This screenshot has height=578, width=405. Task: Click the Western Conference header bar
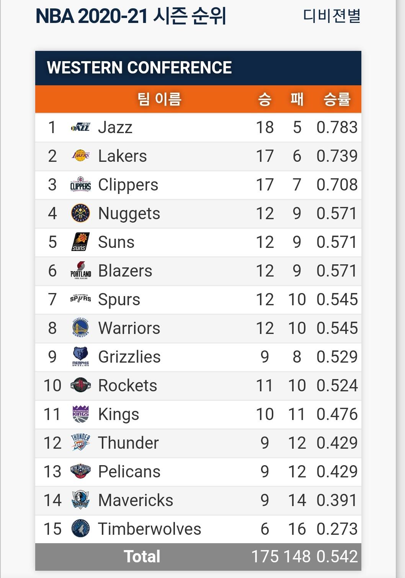click(198, 68)
